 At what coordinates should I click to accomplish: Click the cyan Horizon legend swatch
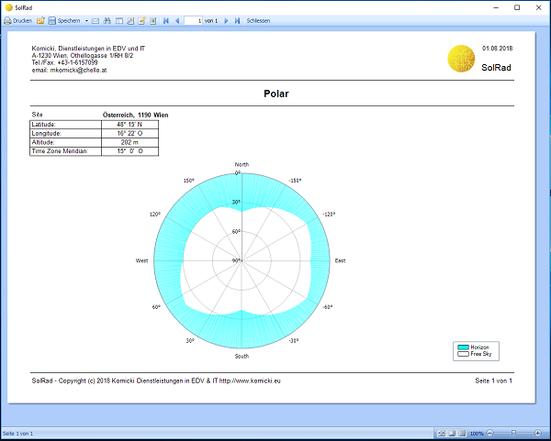coord(463,347)
